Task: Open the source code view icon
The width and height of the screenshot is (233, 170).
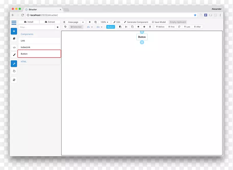Action: click(x=14, y=47)
